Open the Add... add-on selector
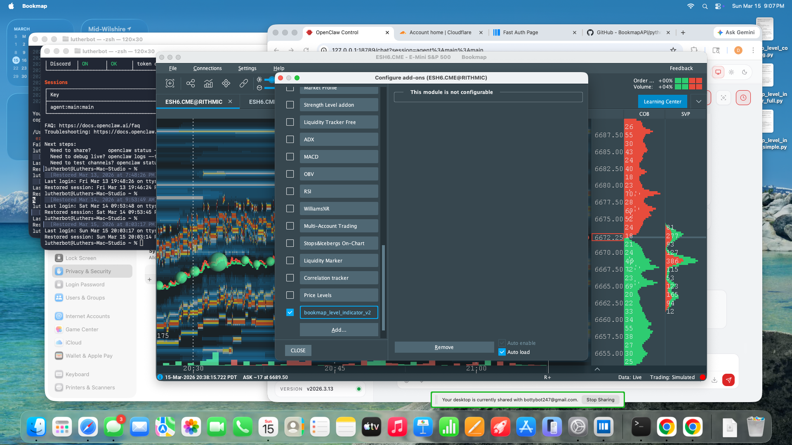This screenshot has height=445, width=792. click(339, 330)
